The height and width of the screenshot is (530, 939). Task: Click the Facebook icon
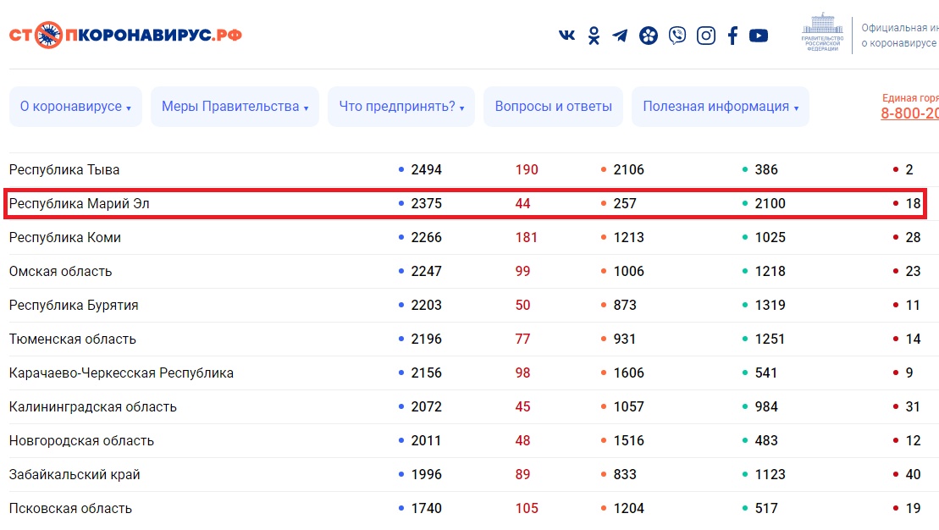pyautogui.click(x=732, y=36)
